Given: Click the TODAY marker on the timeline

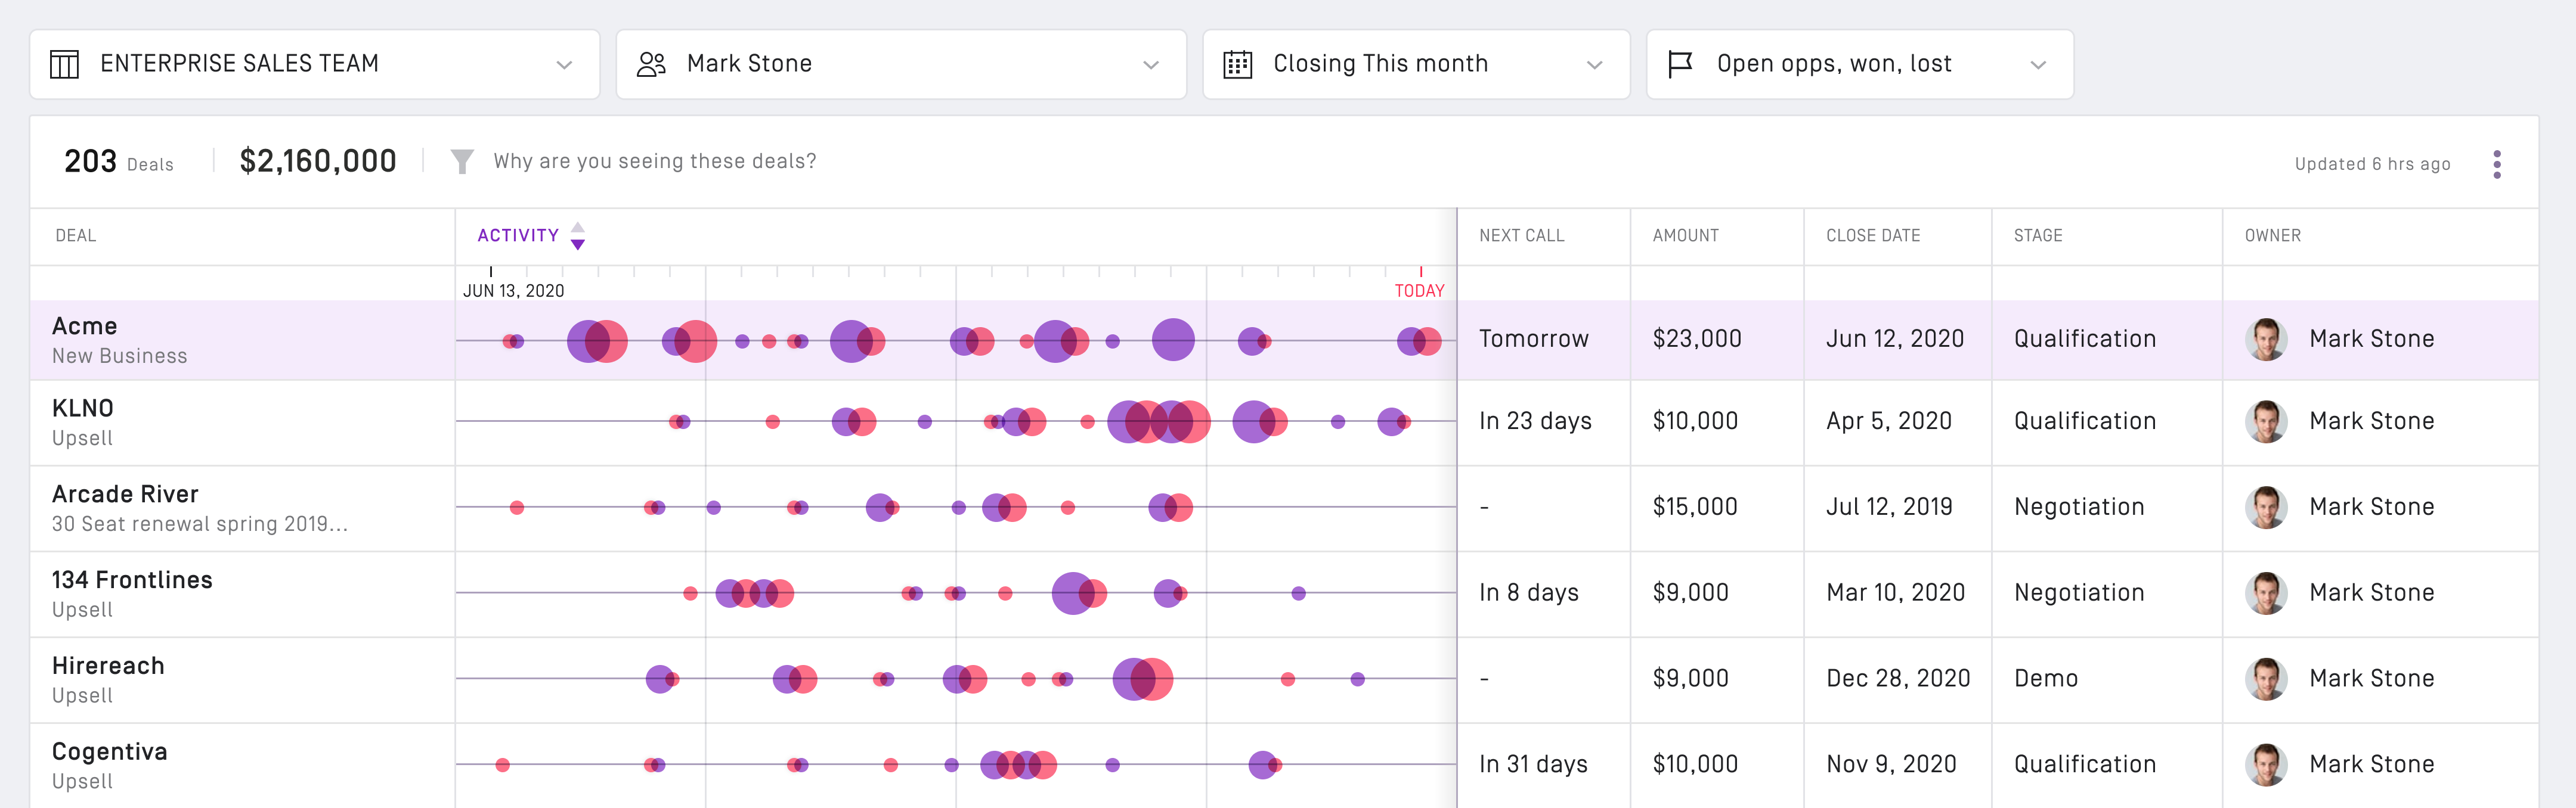Looking at the screenshot, I should click(1419, 290).
